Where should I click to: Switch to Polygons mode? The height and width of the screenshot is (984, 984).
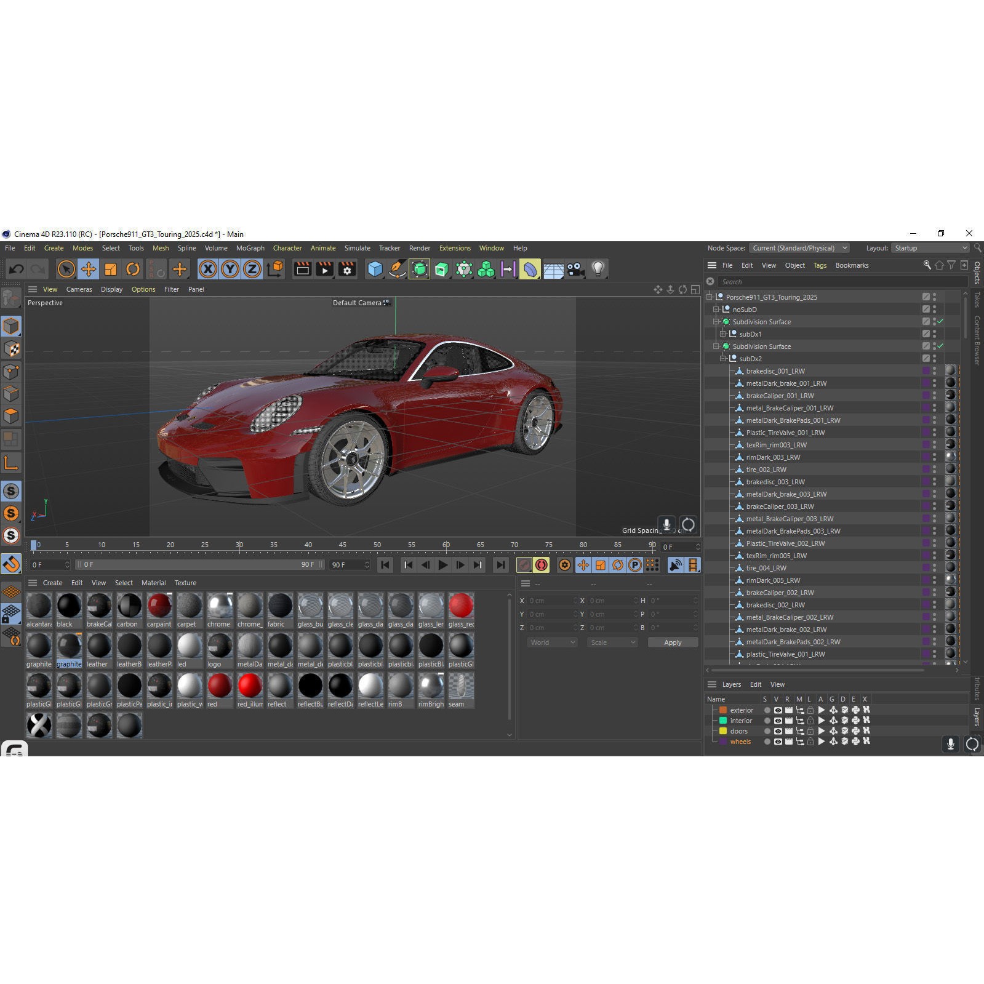[x=11, y=417]
